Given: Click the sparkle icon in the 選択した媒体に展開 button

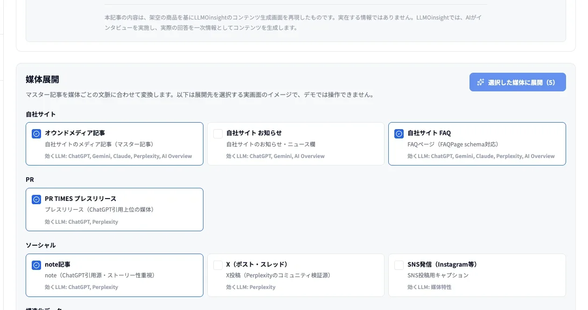Looking at the screenshot, I should pos(481,82).
